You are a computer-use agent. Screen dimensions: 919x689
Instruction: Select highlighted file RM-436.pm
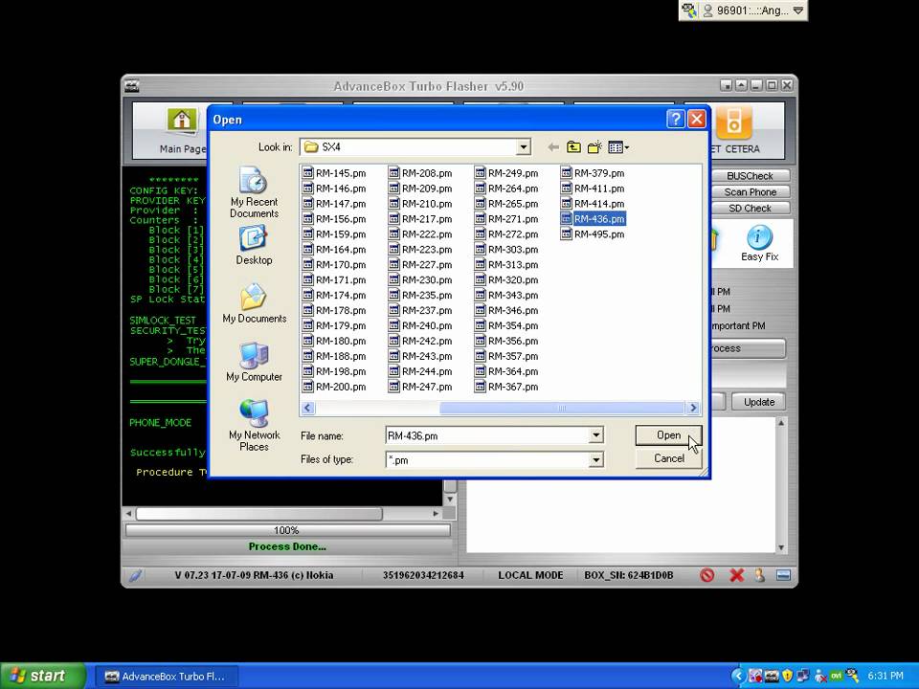tap(593, 219)
